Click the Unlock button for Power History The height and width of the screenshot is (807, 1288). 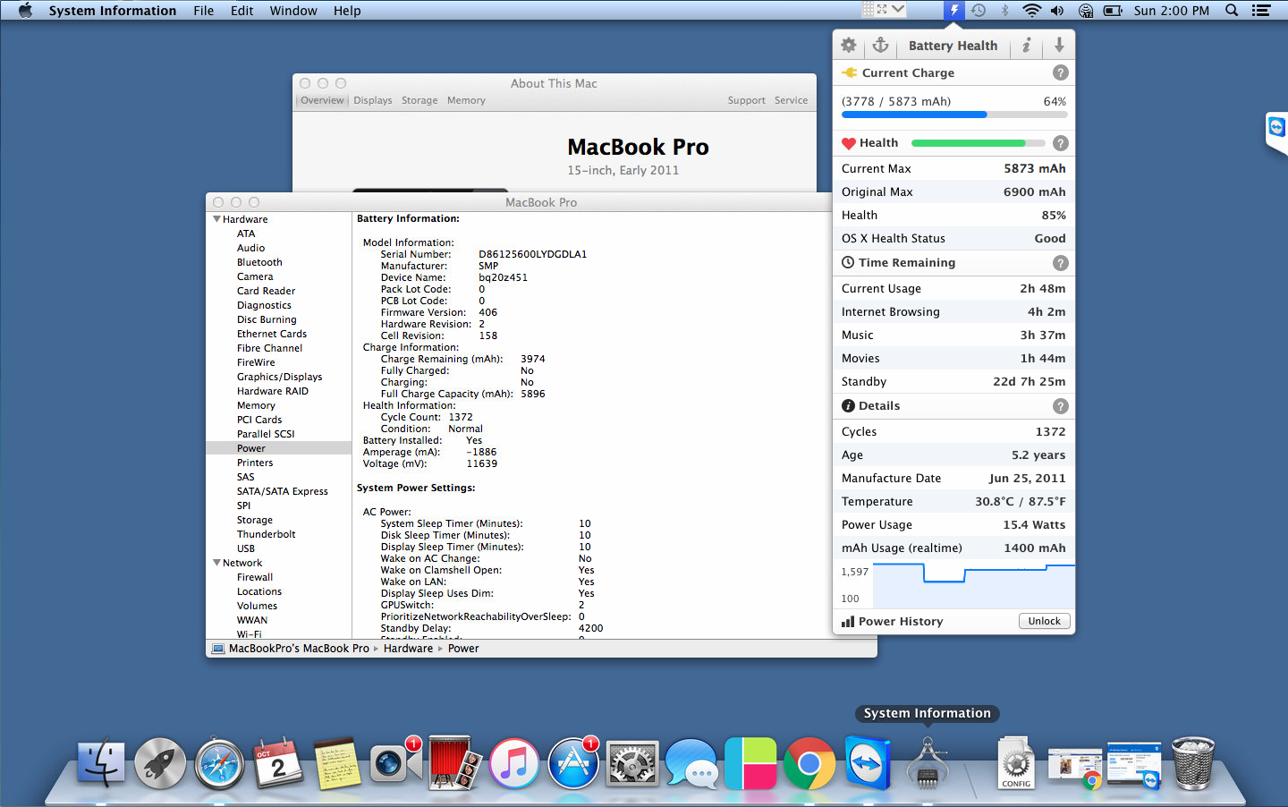[1044, 621]
